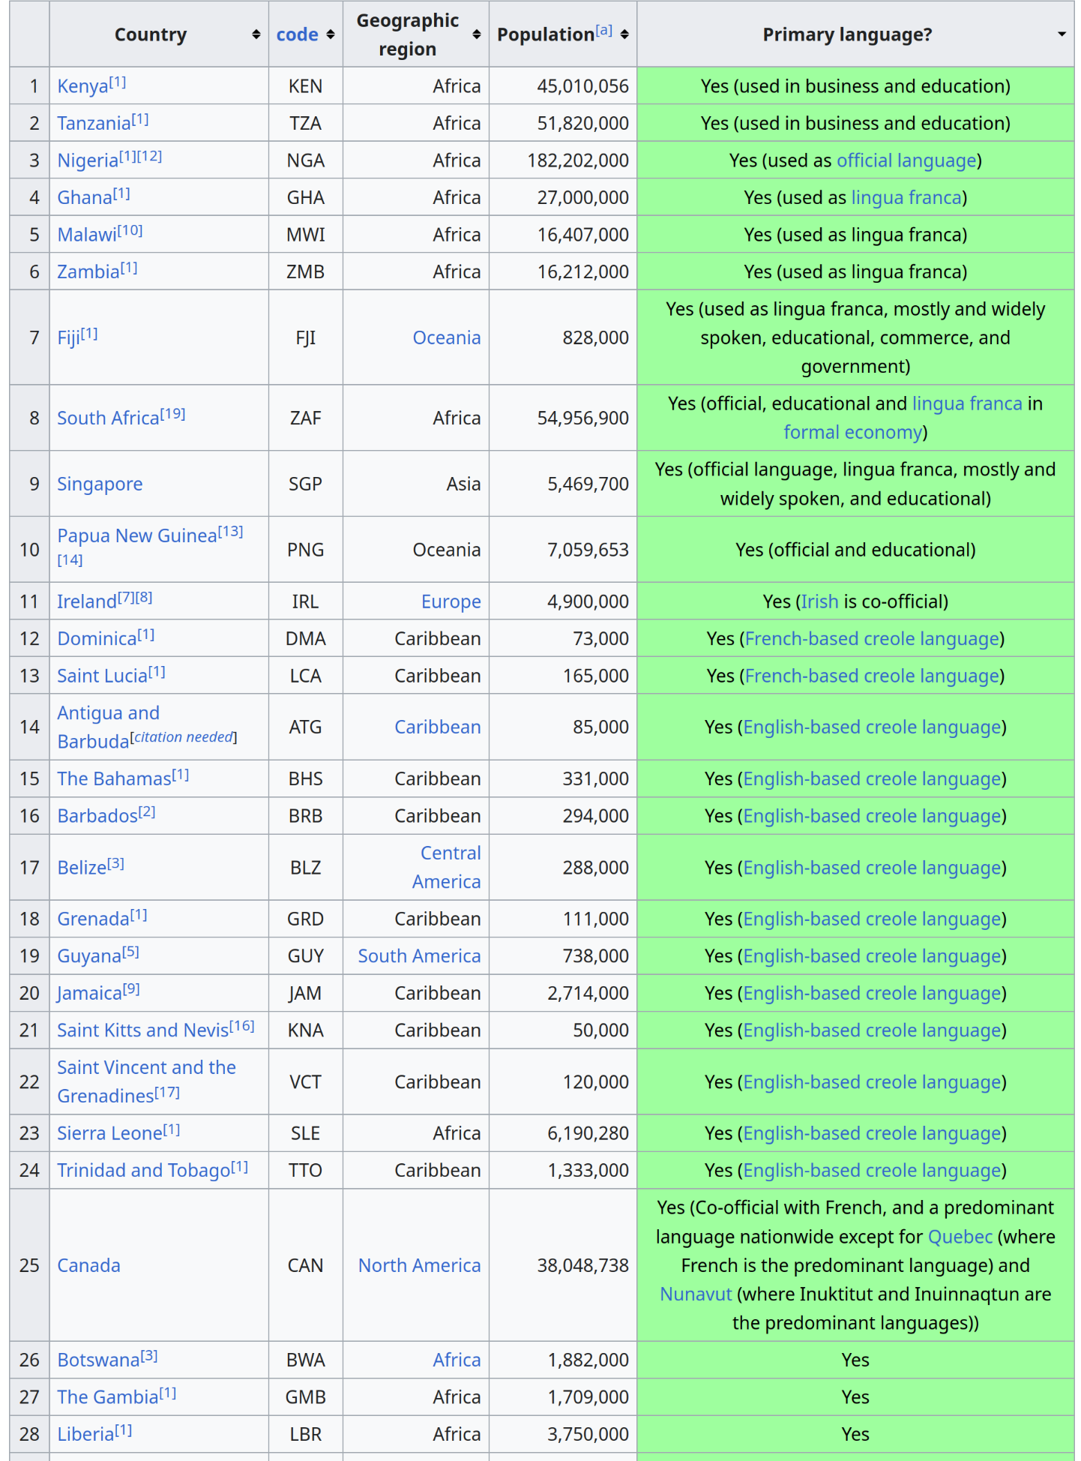Open the Nigeria country link
The width and height of the screenshot is (1081, 1461).
(88, 160)
